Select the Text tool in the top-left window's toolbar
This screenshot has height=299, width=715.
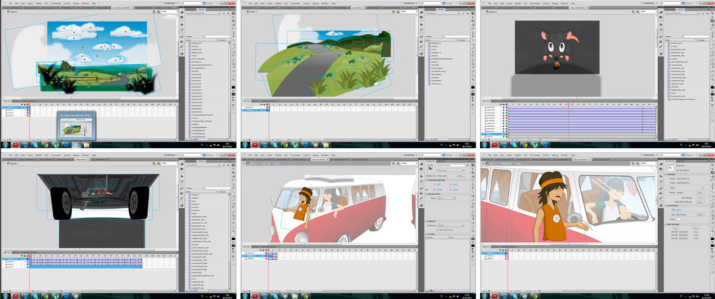(x=233, y=37)
